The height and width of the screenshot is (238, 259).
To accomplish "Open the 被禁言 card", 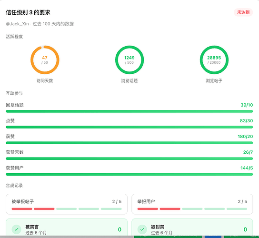I will [67, 228].
